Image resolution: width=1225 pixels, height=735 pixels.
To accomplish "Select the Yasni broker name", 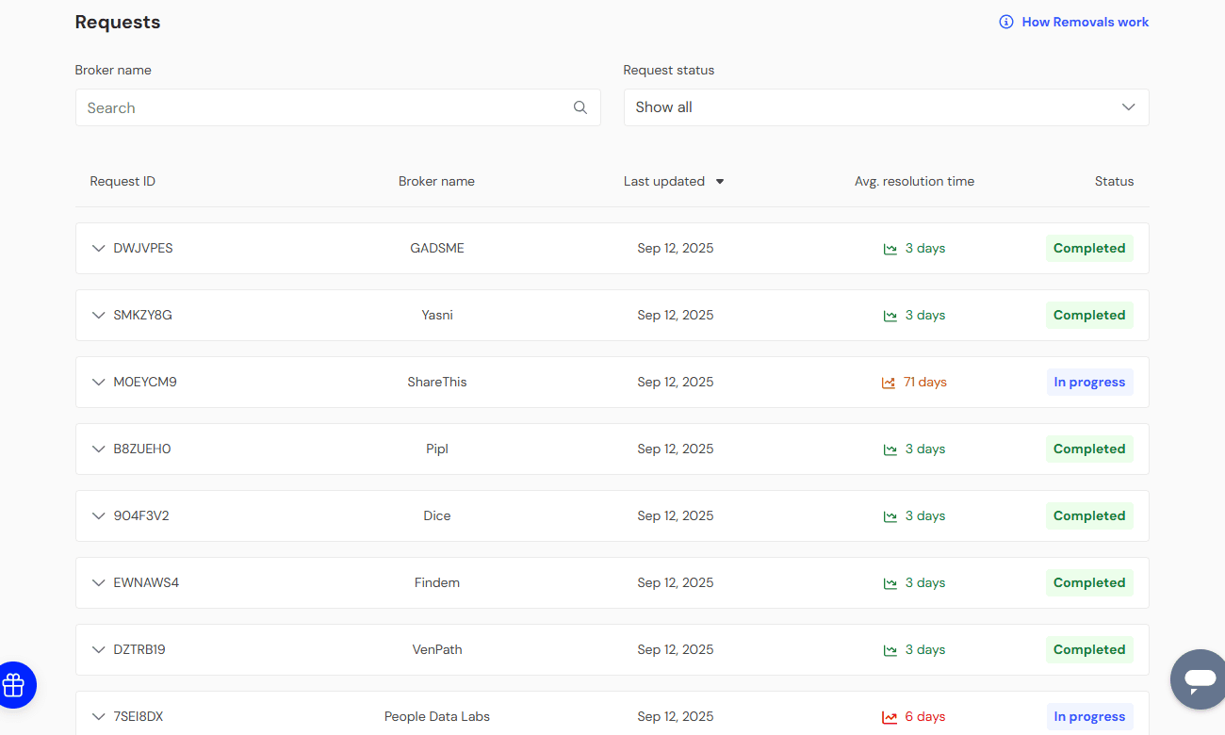I will click(x=437, y=316).
